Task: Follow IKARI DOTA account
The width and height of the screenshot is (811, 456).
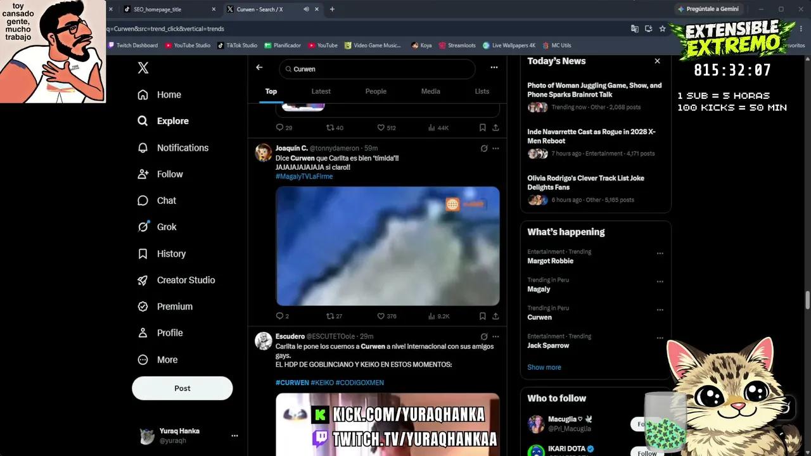Action: (x=647, y=452)
